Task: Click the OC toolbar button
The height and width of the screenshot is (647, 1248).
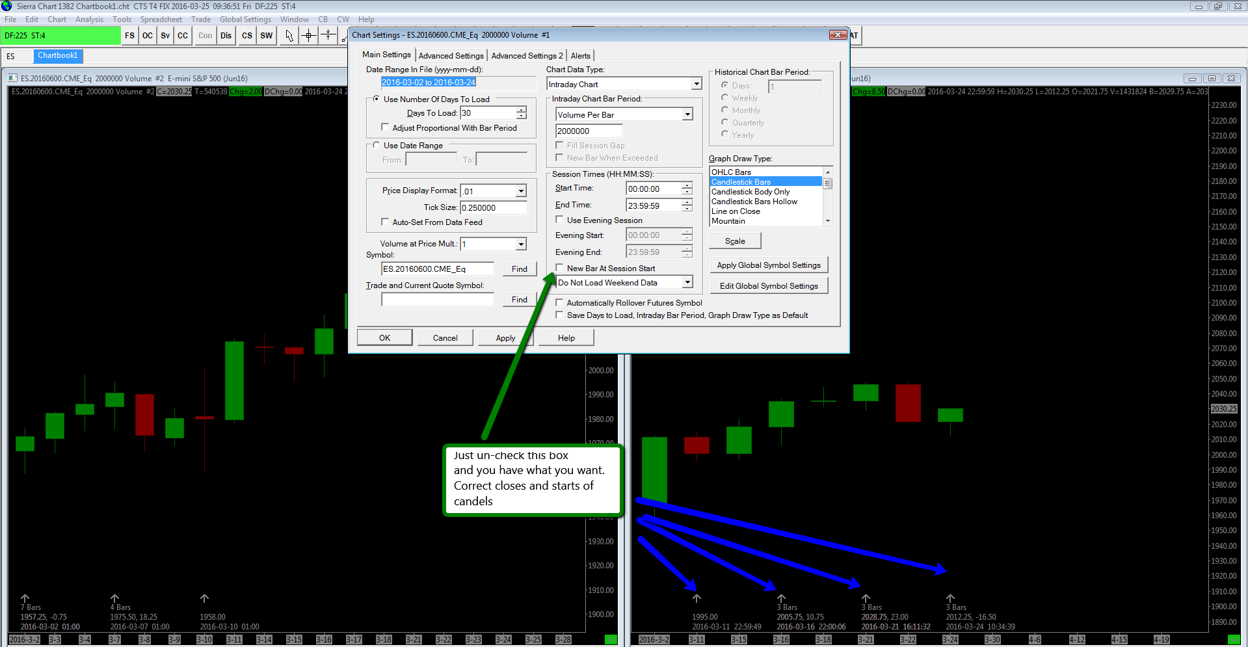Action: pos(148,36)
